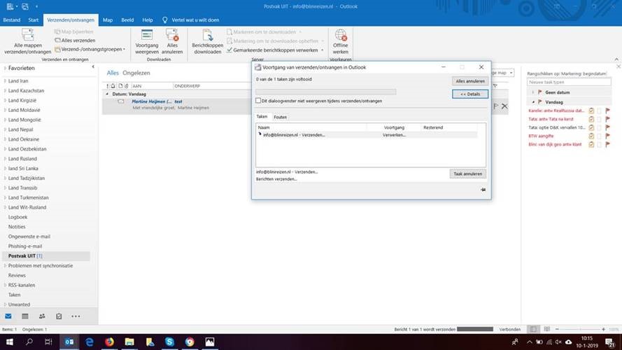The height and width of the screenshot is (350, 622).
Task: Switch to Mail view icon
Action: 8,316
